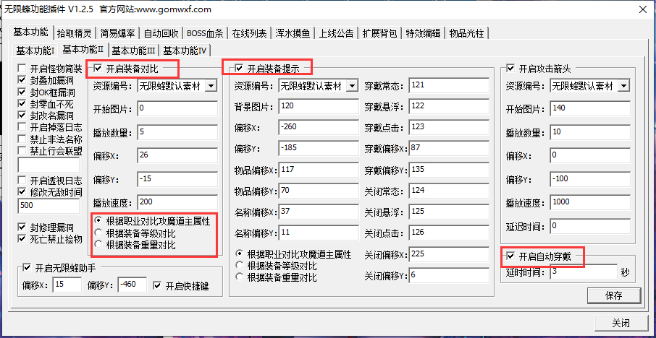Expand 资源编号 dropdown under 开启装备对比
The width and height of the screenshot is (656, 338).
click(211, 87)
